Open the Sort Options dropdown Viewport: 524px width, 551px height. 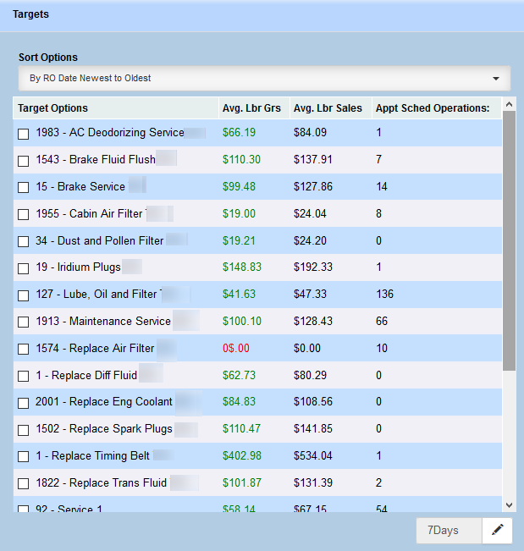(x=264, y=79)
